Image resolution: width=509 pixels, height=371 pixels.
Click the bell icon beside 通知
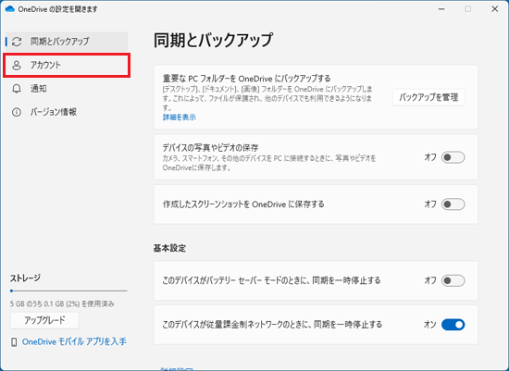click(x=17, y=89)
